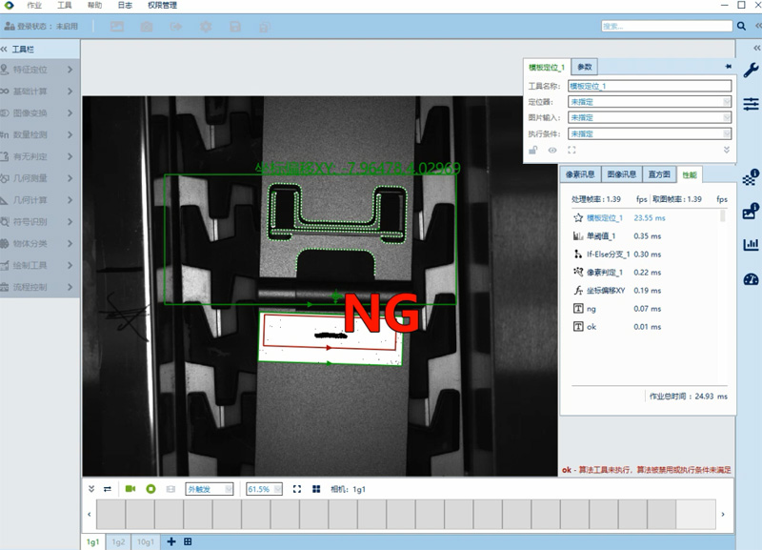Unpin the tool property panel with pin icon
Image resolution: width=762 pixels, height=550 pixels.
pos(729,67)
